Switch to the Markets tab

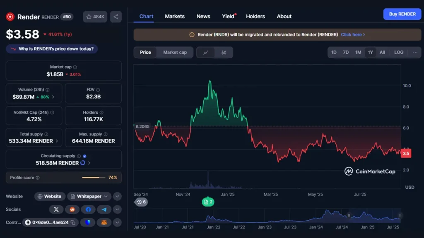pos(175,17)
